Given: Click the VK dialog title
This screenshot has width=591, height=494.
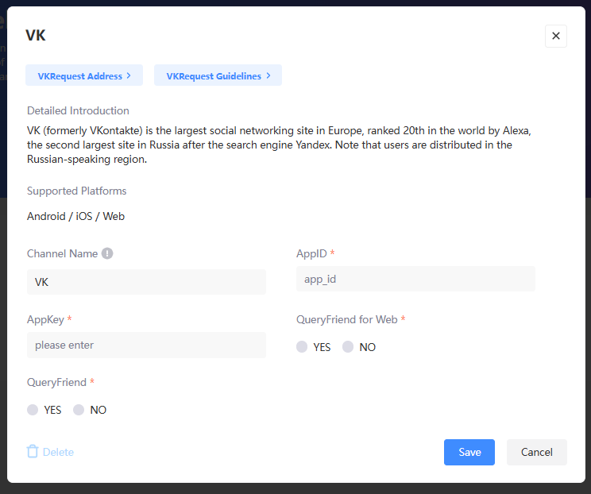Looking at the screenshot, I should 36,36.
